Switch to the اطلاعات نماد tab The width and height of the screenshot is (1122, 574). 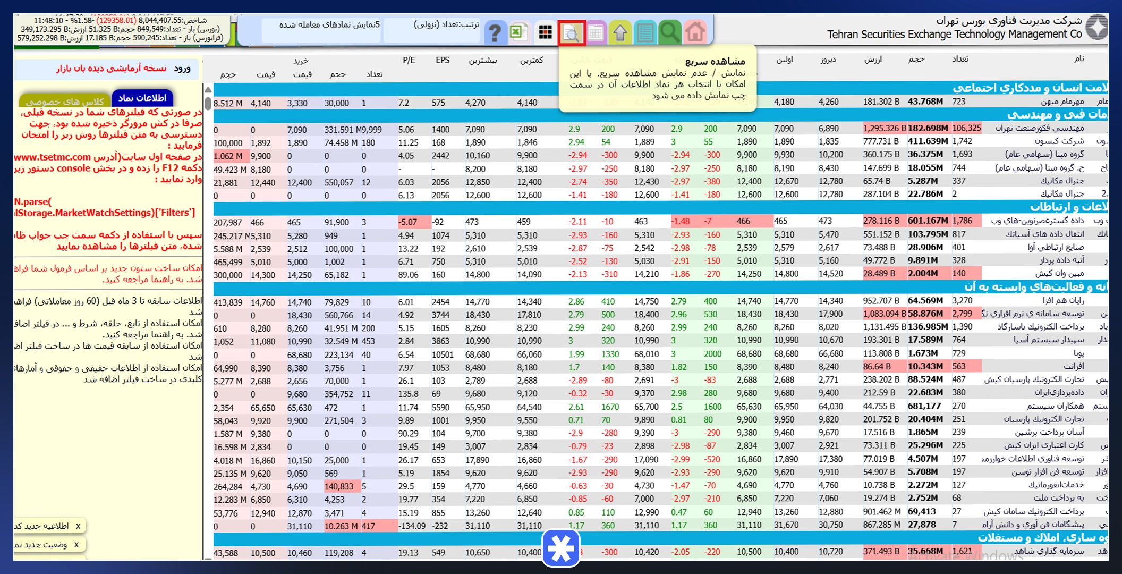142,98
